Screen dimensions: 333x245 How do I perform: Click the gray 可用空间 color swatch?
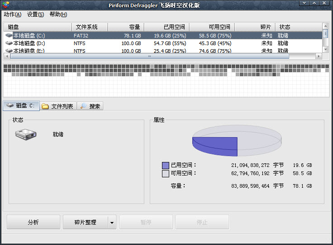tap(166, 174)
